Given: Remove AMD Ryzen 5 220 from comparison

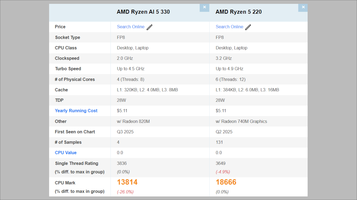Looking at the screenshot, I should (x=303, y=7).
